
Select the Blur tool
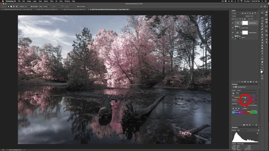point(262,45)
